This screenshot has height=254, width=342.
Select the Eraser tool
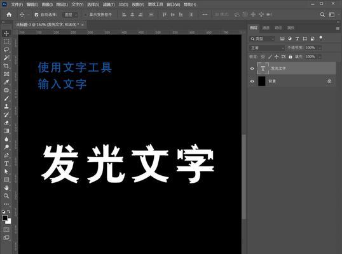pyautogui.click(x=6, y=123)
